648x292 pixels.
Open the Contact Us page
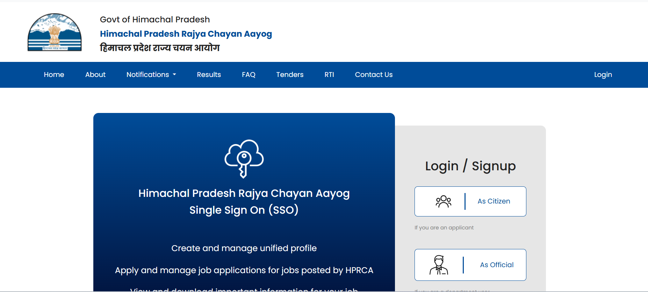pyautogui.click(x=374, y=74)
